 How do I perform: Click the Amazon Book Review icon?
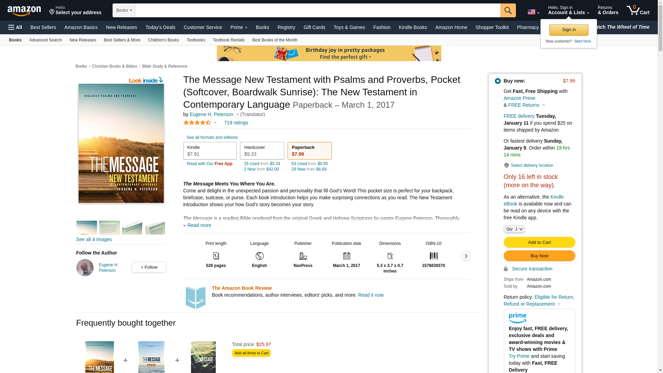[x=195, y=297]
